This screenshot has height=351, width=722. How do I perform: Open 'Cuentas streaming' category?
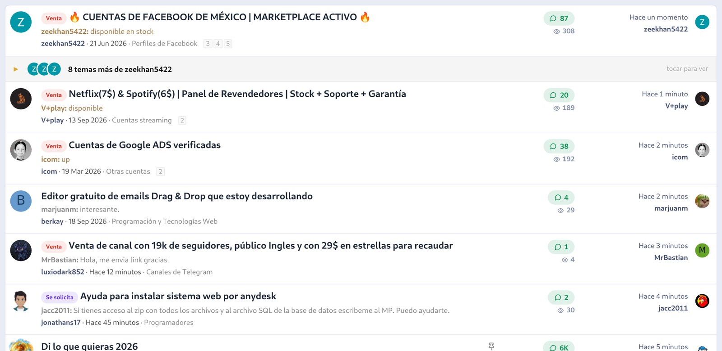pyautogui.click(x=142, y=120)
